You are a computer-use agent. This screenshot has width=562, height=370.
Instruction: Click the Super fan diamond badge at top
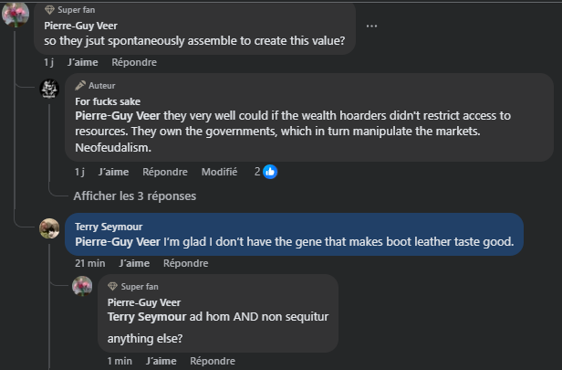tap(50, 9)
